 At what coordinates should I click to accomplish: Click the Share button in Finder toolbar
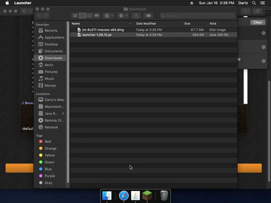click(x=136, y=16)
